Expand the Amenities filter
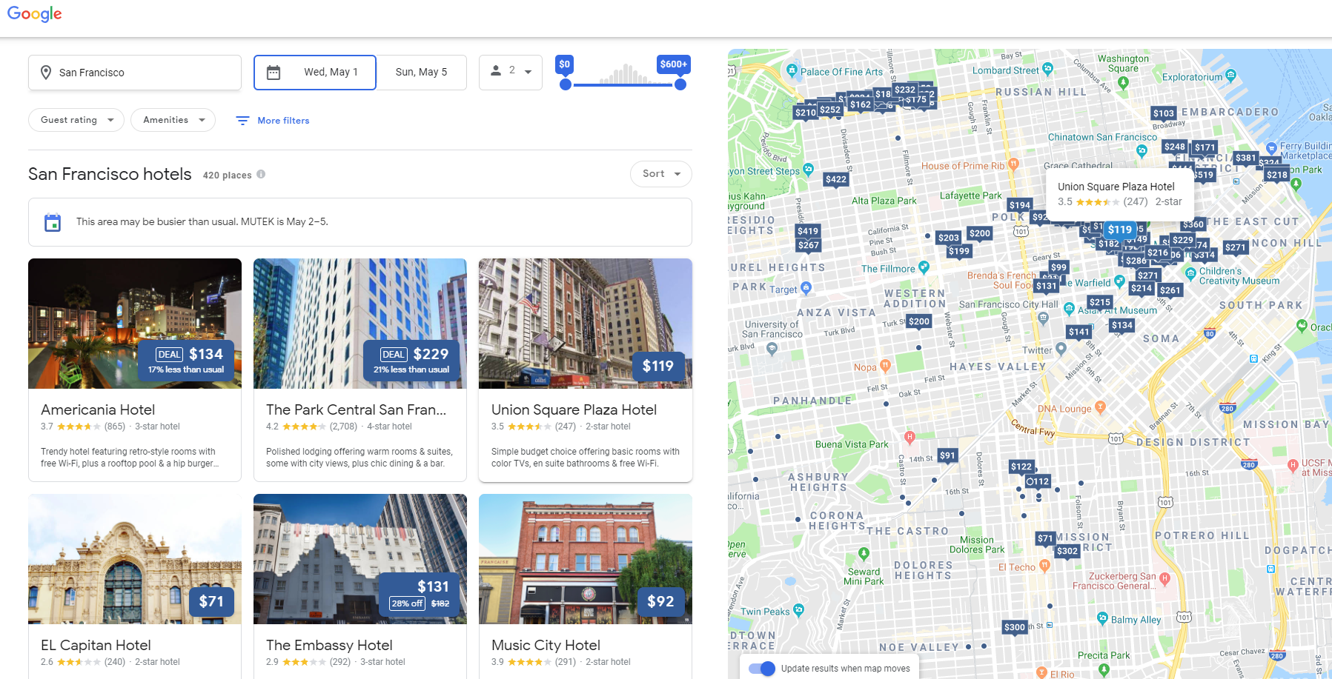The width and height of the screenshot is (1332, 679). (173, 119)
